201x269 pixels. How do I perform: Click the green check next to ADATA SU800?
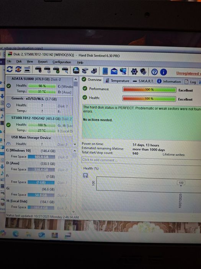point(8,86)
